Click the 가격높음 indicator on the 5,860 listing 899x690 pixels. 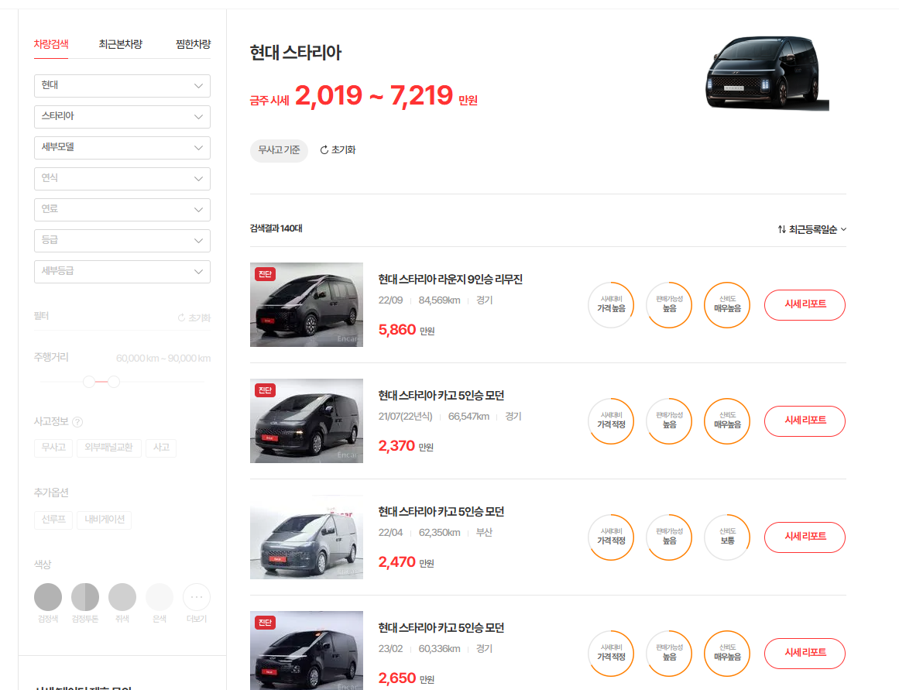(611, 305)
